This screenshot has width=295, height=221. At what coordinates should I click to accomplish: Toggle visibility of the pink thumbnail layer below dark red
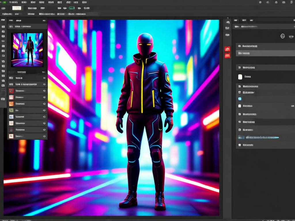click(x=44, y=97)
